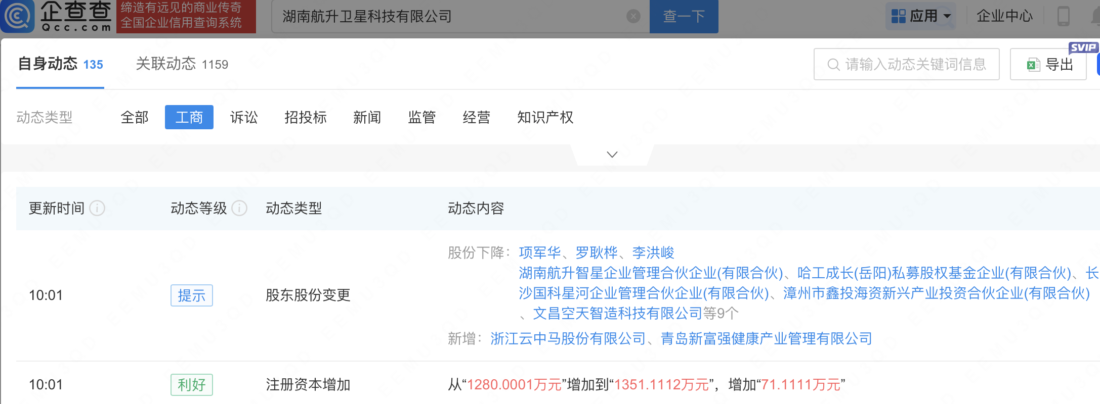The width and height of the screenshot is (1100, 404).
Task: Filter by 知识产权 type
Action: [545, 117]
